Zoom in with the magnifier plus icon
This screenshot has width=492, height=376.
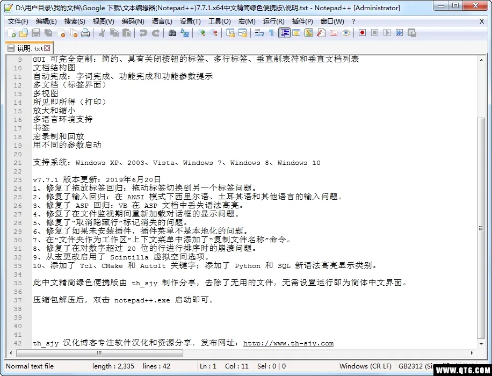201,33
